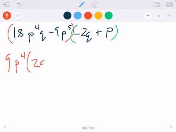Choose the yellow ink color
The image size is (176, 132).
point(98,15)
